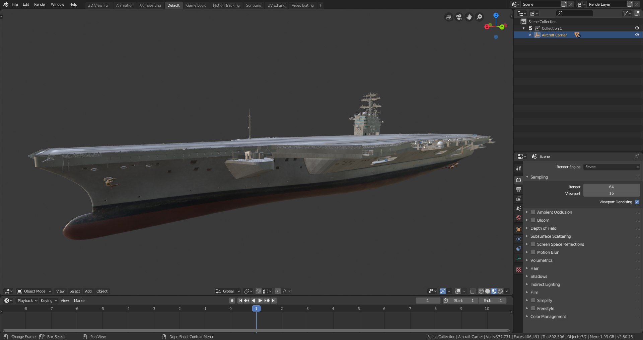
Task: Open the Render properties tab icon
Action: click(519, 180)
